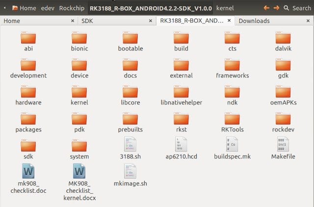Choose the prebuilts folder icon
314x207 pixels.
130,119
